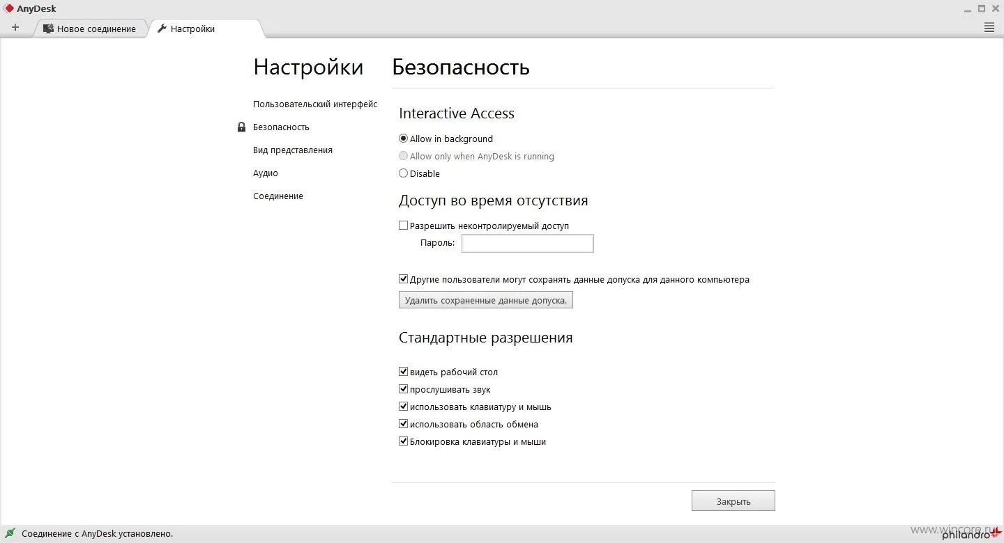The width and height of the screenshot is (1004, 543).
Task: Select Allow in background option
Action: click(x=403, y=138)
